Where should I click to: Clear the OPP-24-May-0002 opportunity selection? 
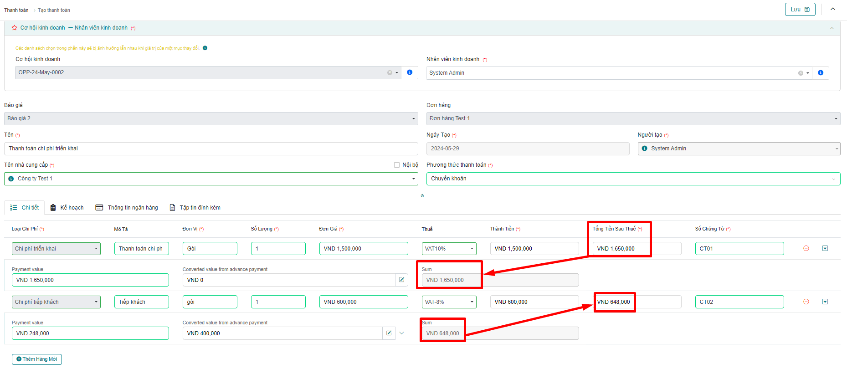pos(390,73)
